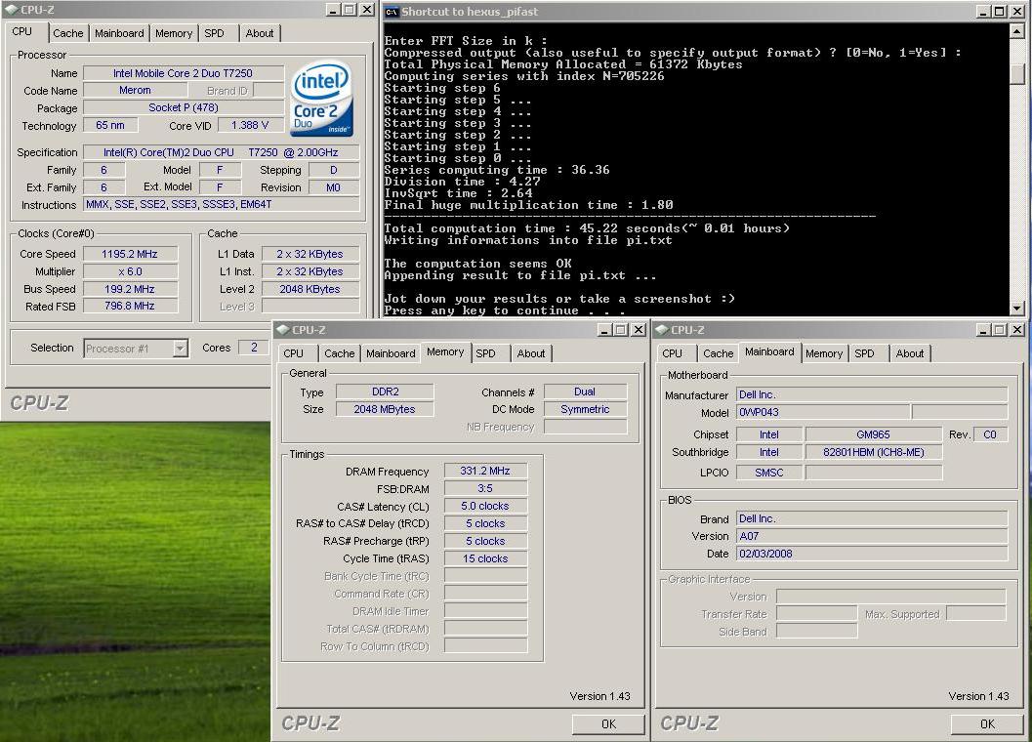Close the Mainboard CPU-Z window
The width and height of the screenshot is (1032, 742).
pos(1017,330)
